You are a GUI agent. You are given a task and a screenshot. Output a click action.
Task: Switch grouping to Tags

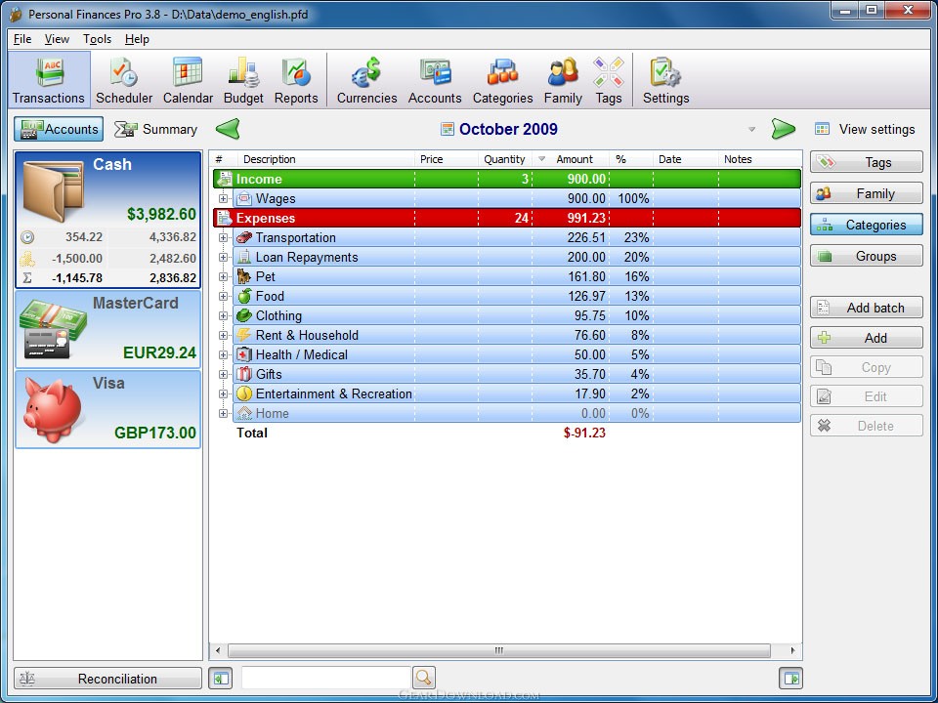click(866, 163)
